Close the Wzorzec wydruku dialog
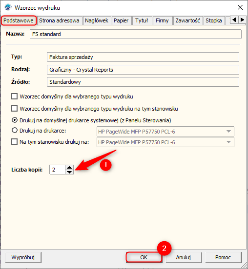The width and height of the screenshot is (248, 269). (240, 7)
